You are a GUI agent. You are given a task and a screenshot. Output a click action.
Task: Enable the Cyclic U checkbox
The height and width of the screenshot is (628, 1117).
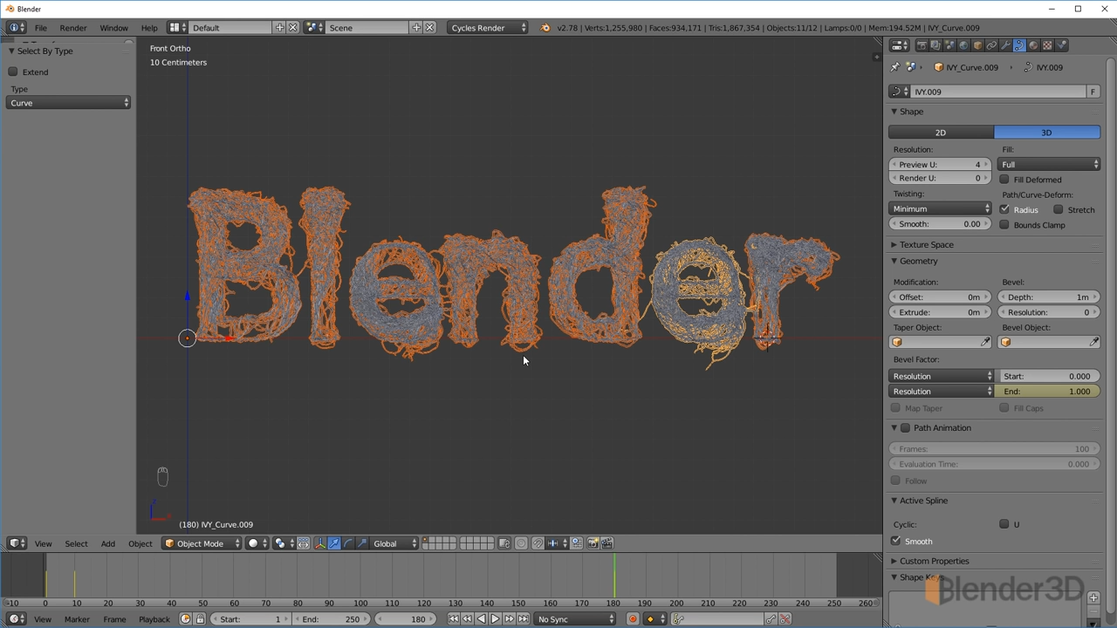pyautogui.click(x=1004, y=524)
